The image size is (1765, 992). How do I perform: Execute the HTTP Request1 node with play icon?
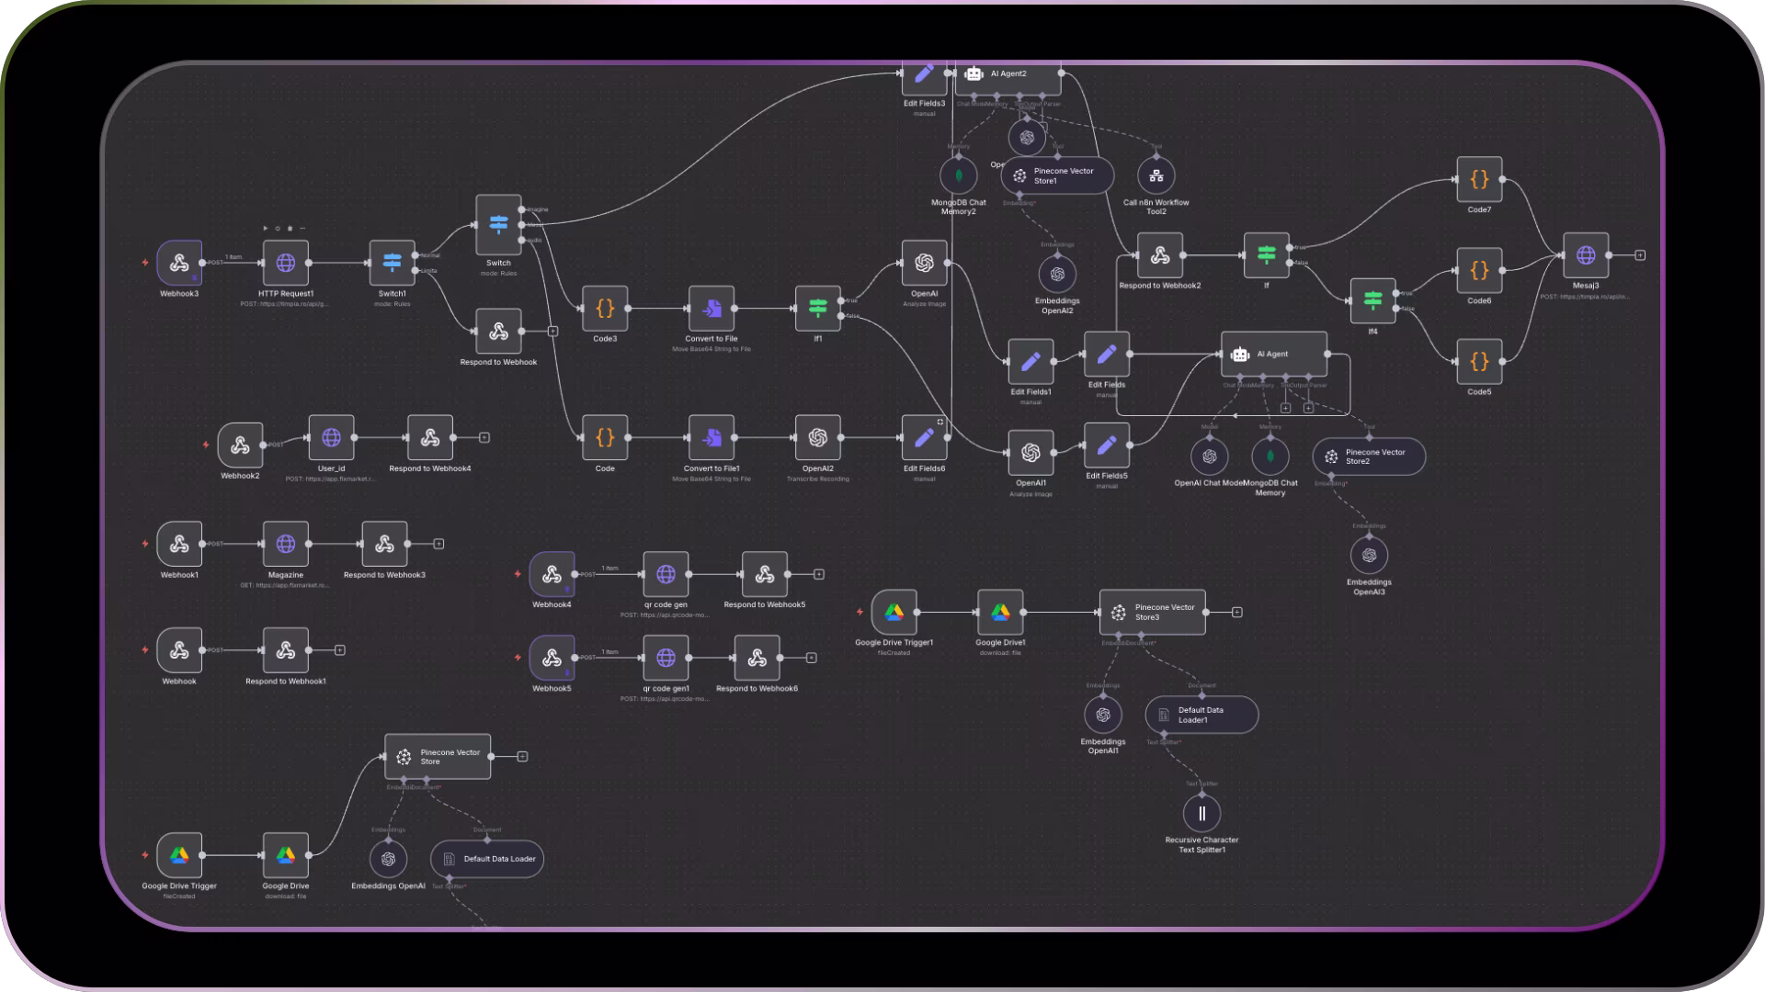coord(265,228)
